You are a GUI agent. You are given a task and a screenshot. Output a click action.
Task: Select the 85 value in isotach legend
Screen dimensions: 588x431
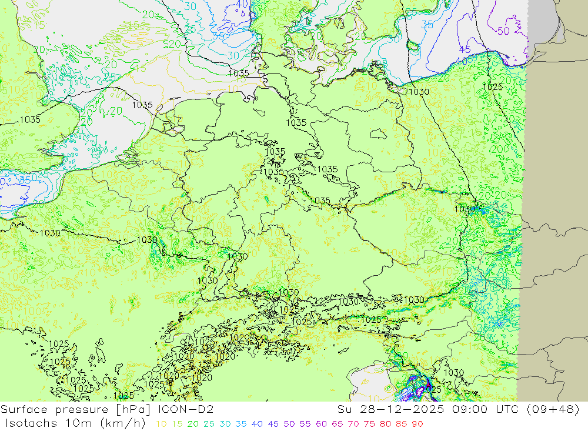[401, 425]
